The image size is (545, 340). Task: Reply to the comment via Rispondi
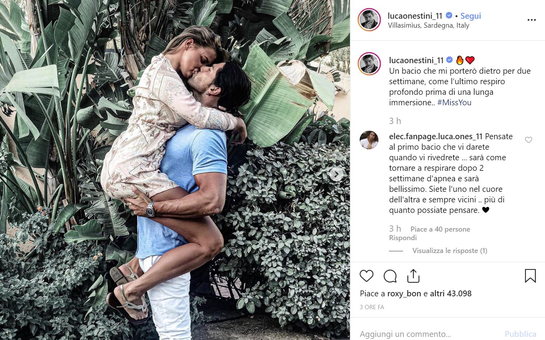(403, 238)
